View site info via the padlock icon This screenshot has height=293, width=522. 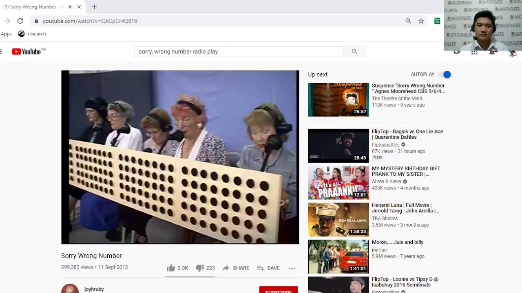(36, 21)
